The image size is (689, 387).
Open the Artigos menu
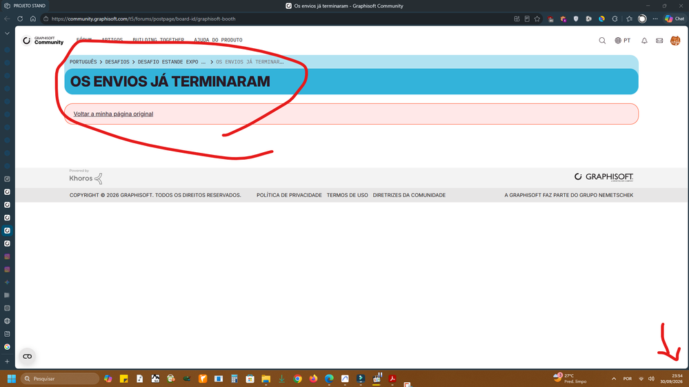point(112,40)
